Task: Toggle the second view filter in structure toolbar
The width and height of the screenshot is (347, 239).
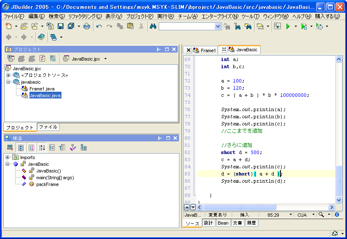Action: pyautogui.click(x=20, y=147)
